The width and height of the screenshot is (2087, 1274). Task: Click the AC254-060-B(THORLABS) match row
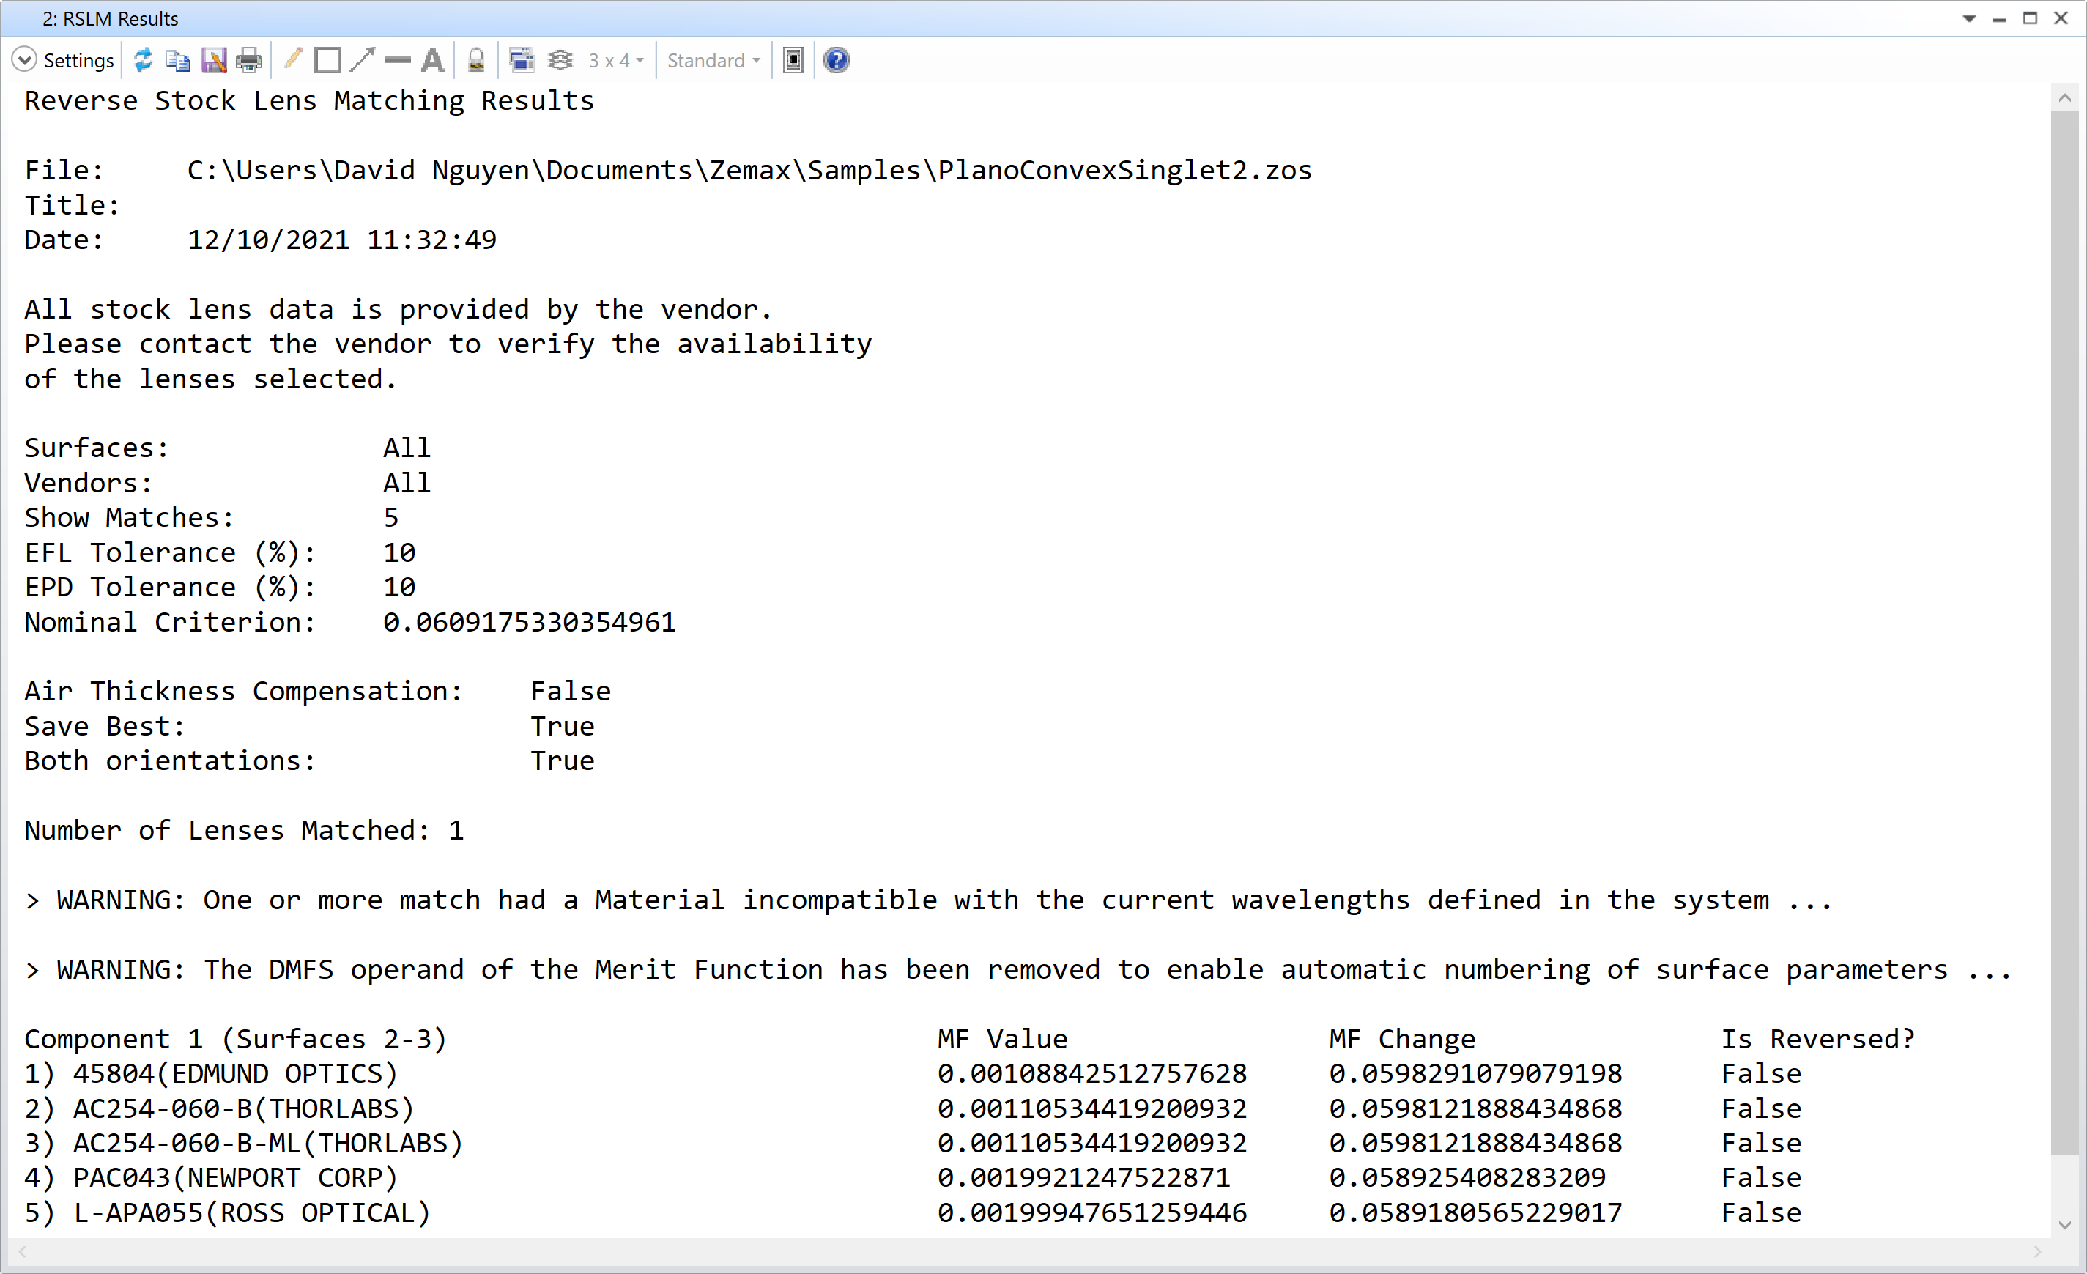click(x=912, y=1108)
